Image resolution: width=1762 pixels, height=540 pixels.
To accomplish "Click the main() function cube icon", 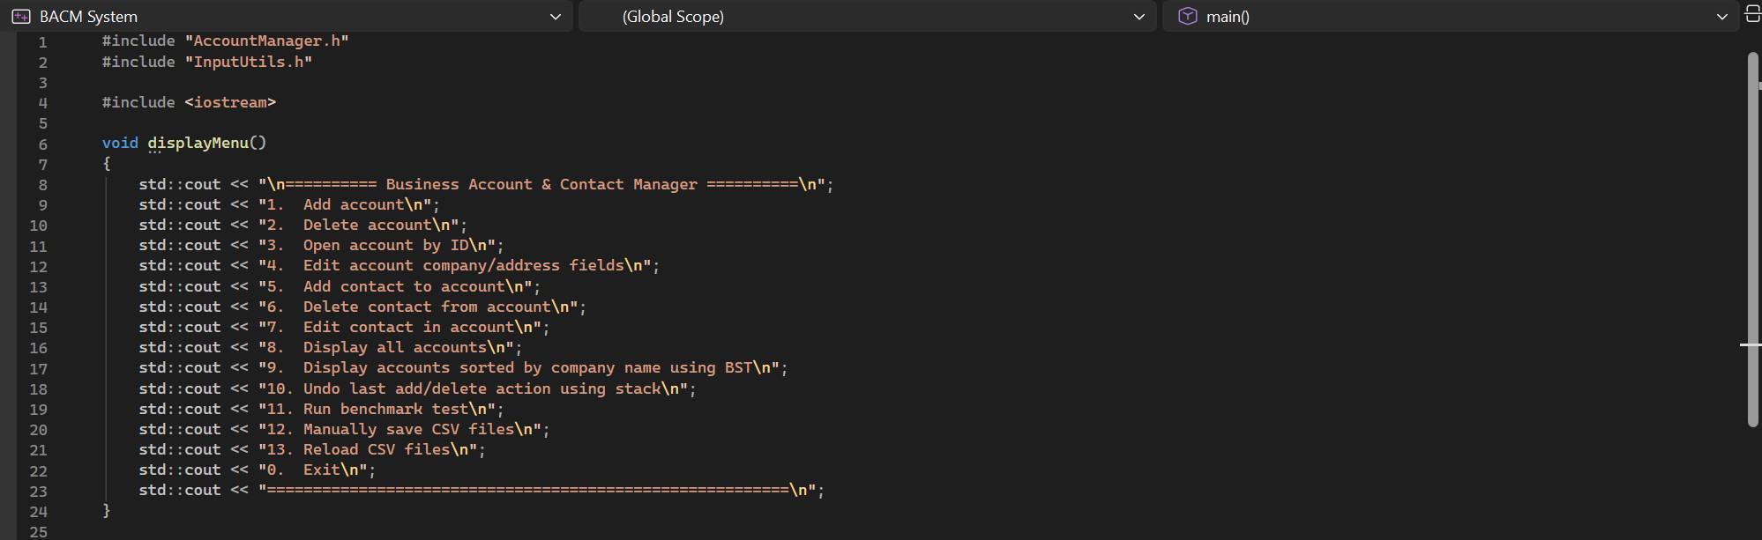I will pos(1188,16).
